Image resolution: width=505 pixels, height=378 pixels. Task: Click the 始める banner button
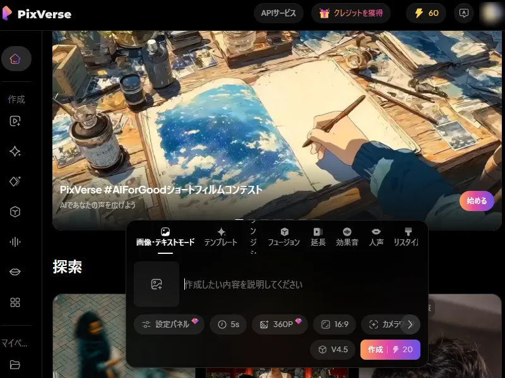[477, 201]
